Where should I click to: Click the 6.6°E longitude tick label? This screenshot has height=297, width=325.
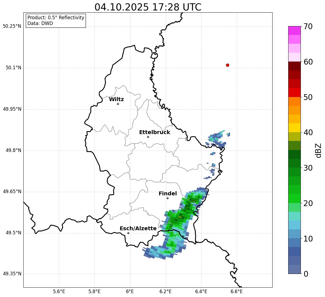(237, 292)
